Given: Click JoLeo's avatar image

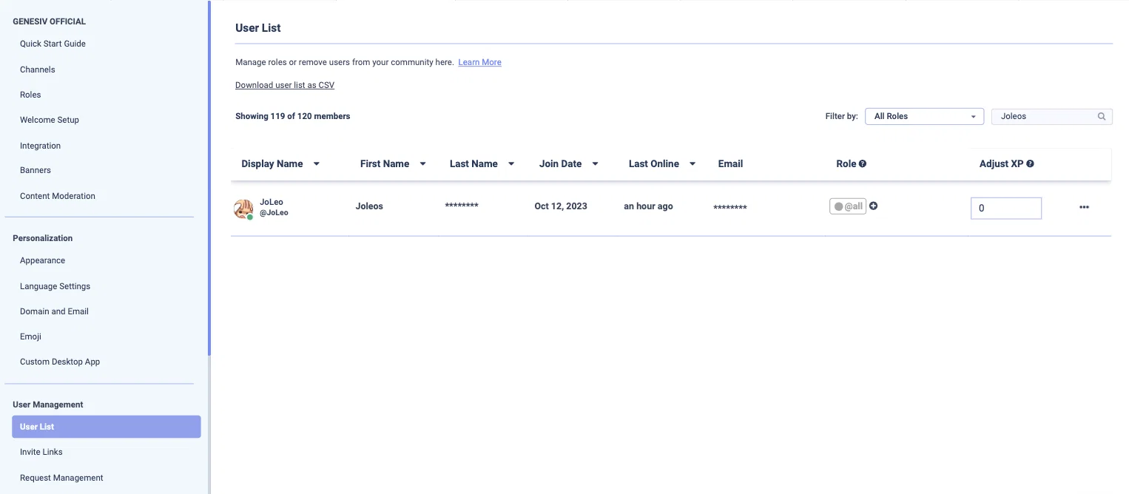Looking at the screenshot, I should pyautogui.click(x=243, y=209).
